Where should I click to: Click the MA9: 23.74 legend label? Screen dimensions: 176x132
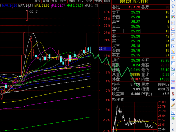click(58, 6)
